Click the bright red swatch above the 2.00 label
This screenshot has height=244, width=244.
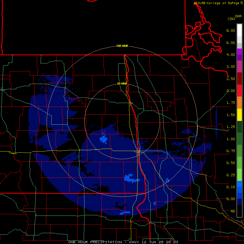pos(239,91)
